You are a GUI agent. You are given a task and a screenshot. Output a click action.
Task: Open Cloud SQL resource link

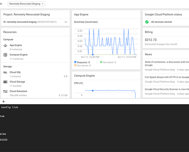click(x=15, y=72)
